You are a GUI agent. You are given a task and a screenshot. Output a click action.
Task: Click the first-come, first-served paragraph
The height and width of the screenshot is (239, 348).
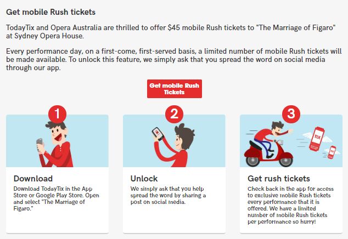click(x=174, y=59)
